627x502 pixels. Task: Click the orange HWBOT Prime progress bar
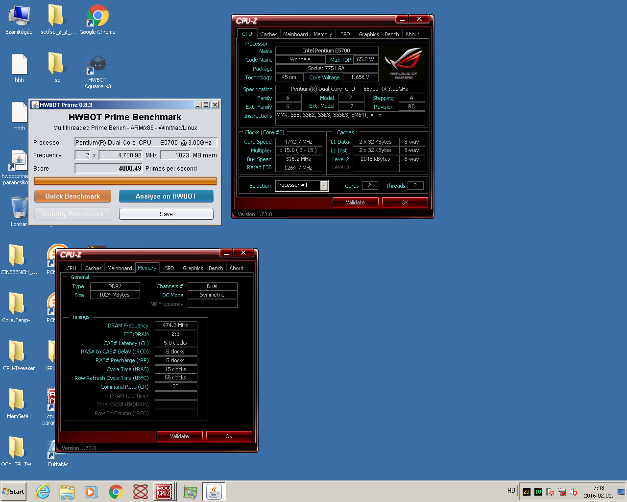(125, 181)
